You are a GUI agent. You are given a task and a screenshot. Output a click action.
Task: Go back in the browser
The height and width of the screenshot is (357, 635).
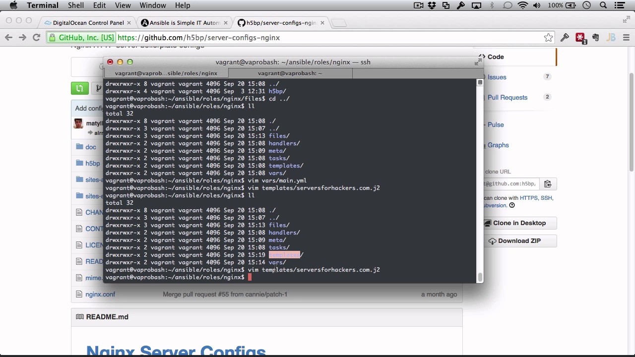8,38
